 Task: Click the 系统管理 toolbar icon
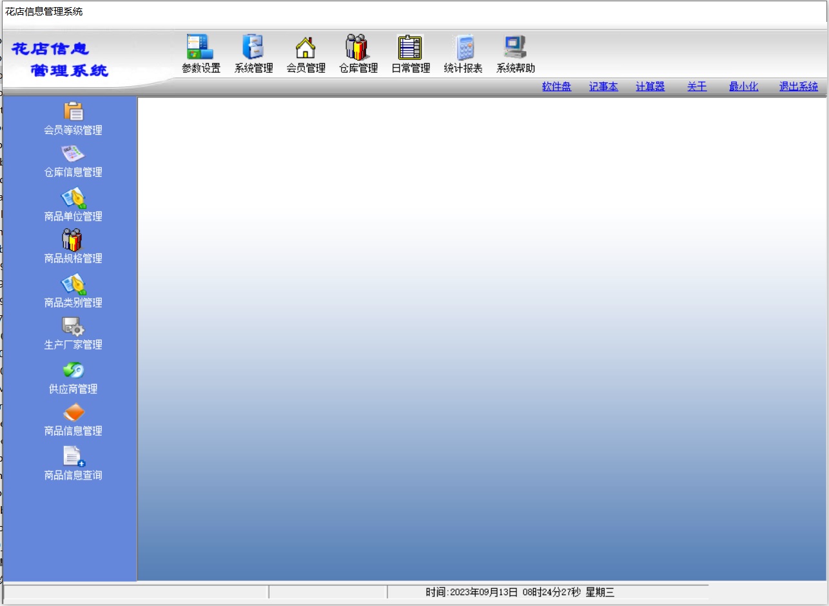pyautogui.click(x=253, y=48)
